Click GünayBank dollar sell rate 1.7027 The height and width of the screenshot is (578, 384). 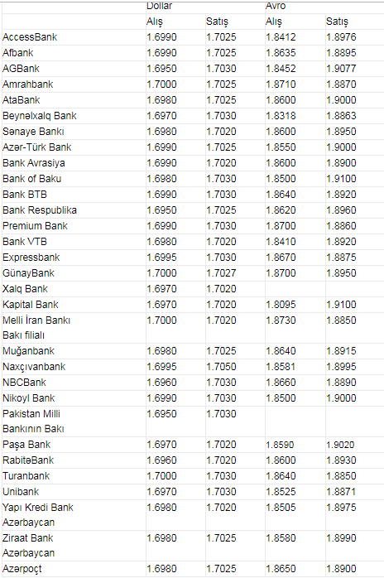point(221,273)
